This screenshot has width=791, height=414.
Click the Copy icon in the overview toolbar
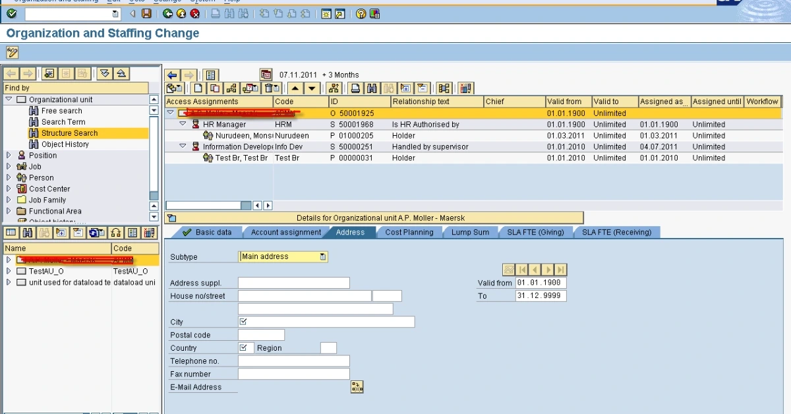click(215, 88)
